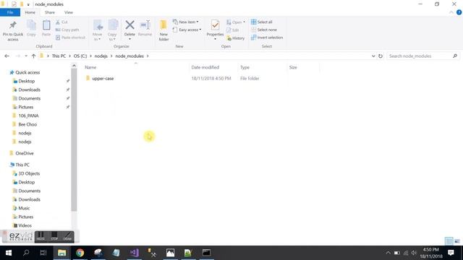This screenshot has height=260, width=463.
Task: Refresh the current folder view
Action: pos(381,56)
